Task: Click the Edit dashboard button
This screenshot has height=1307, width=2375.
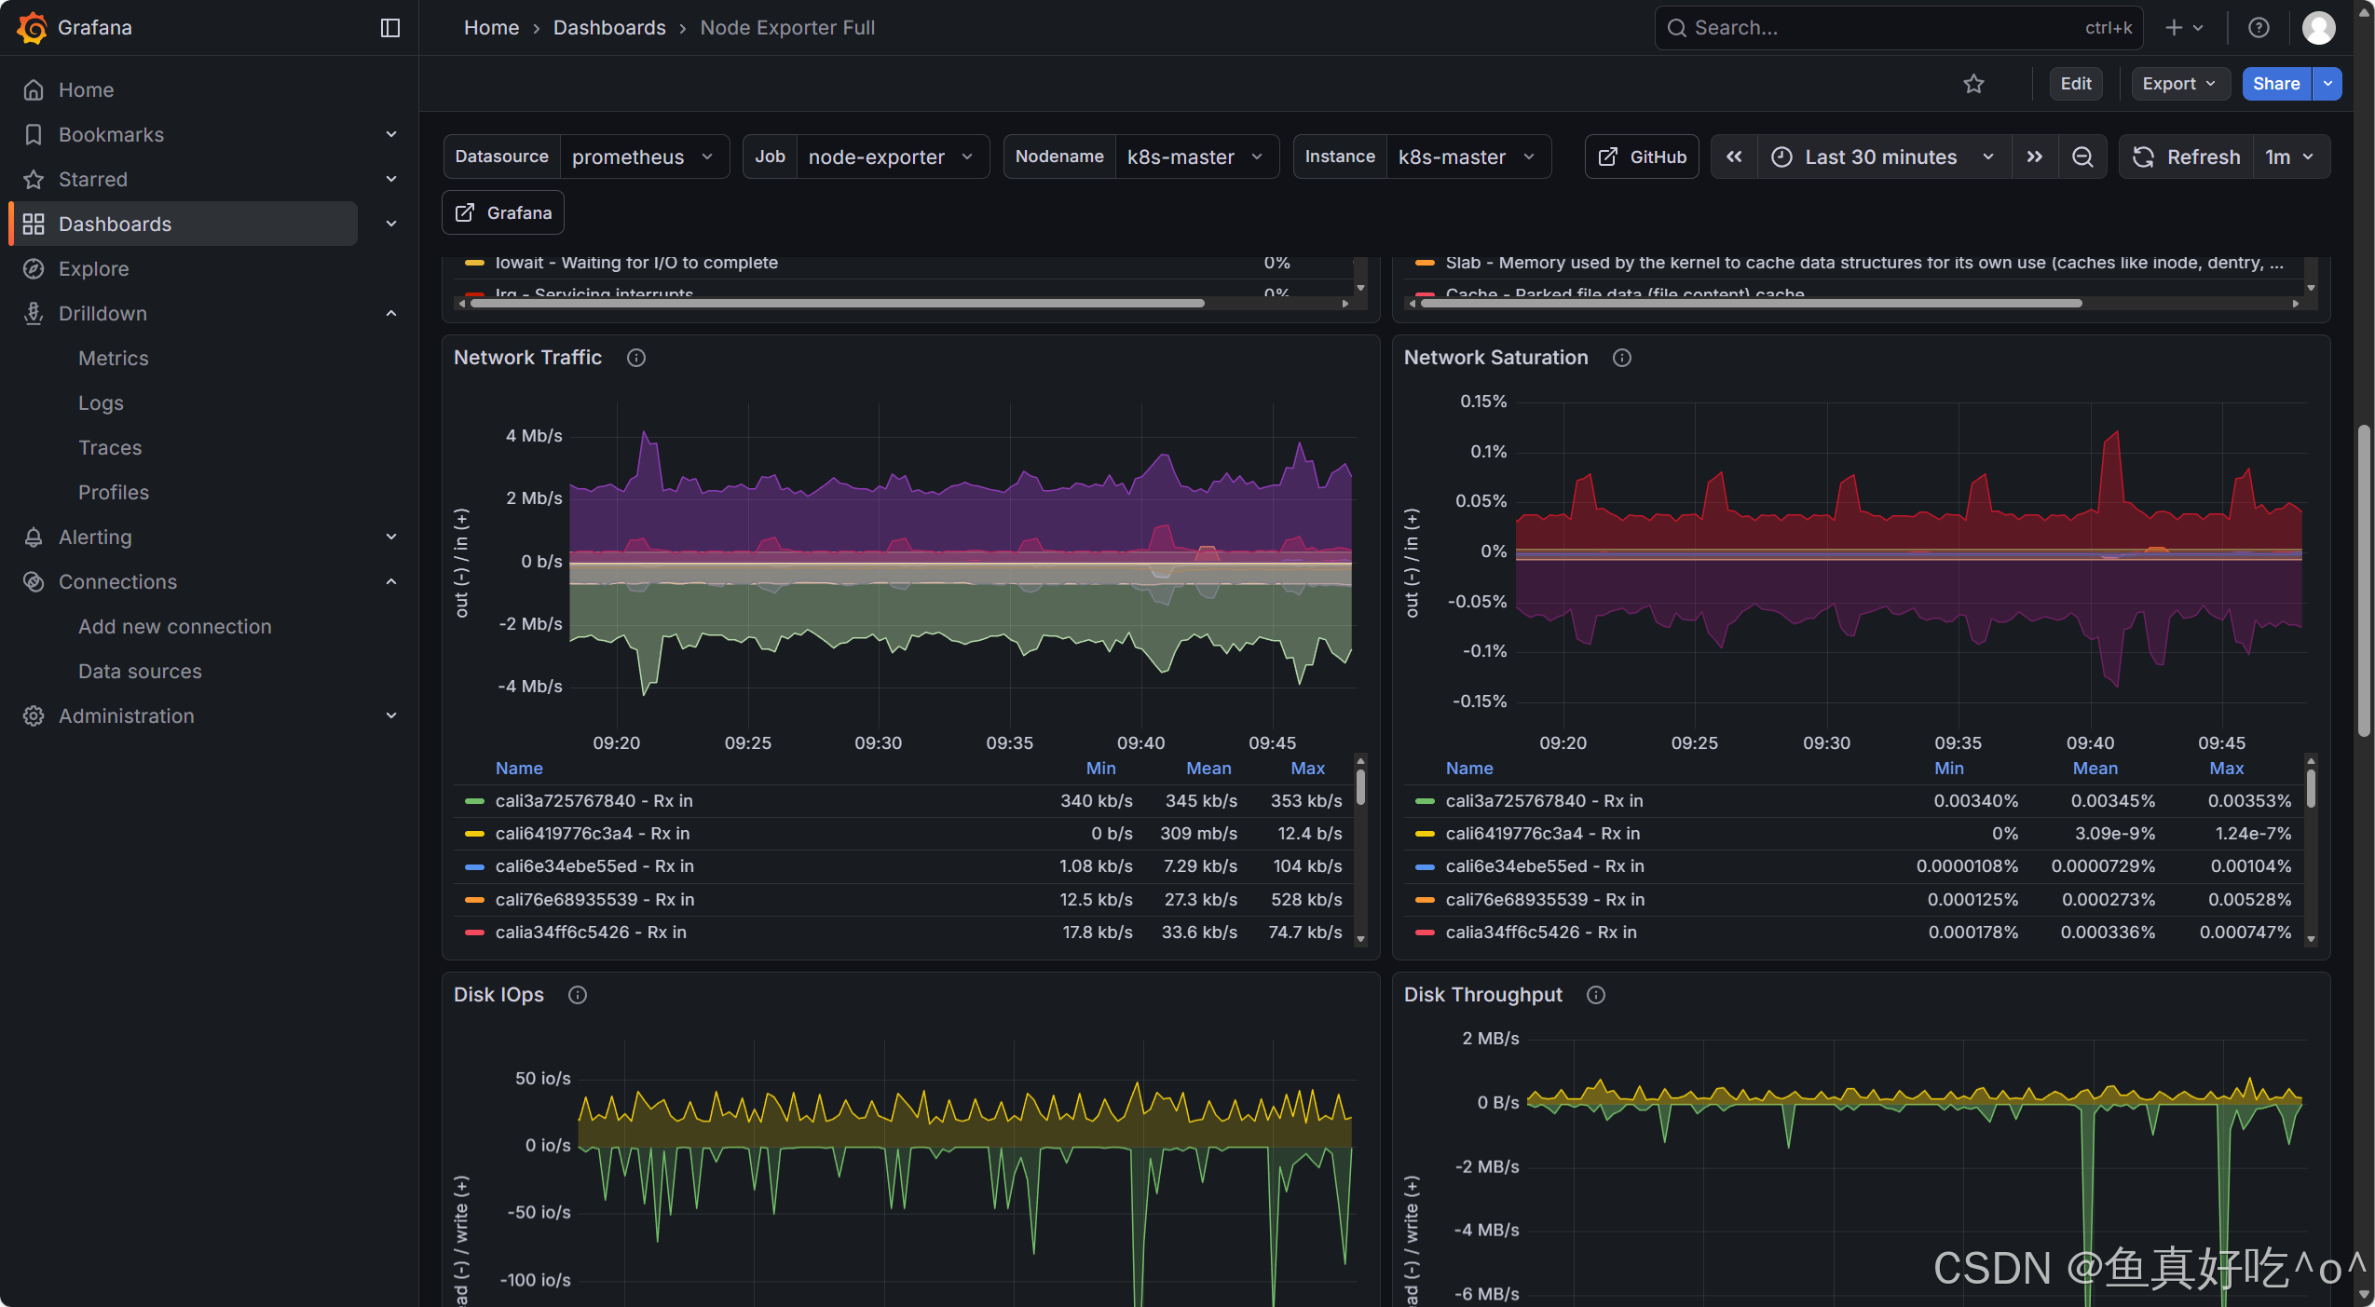Action: pyautogui.click(x=2075, y=84)
